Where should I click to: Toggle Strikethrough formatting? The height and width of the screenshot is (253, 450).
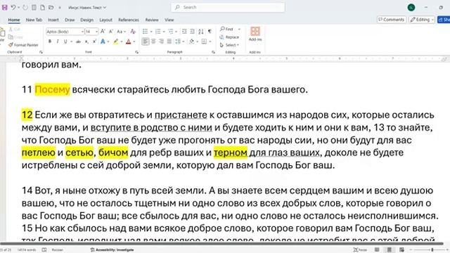coord(78,41)
